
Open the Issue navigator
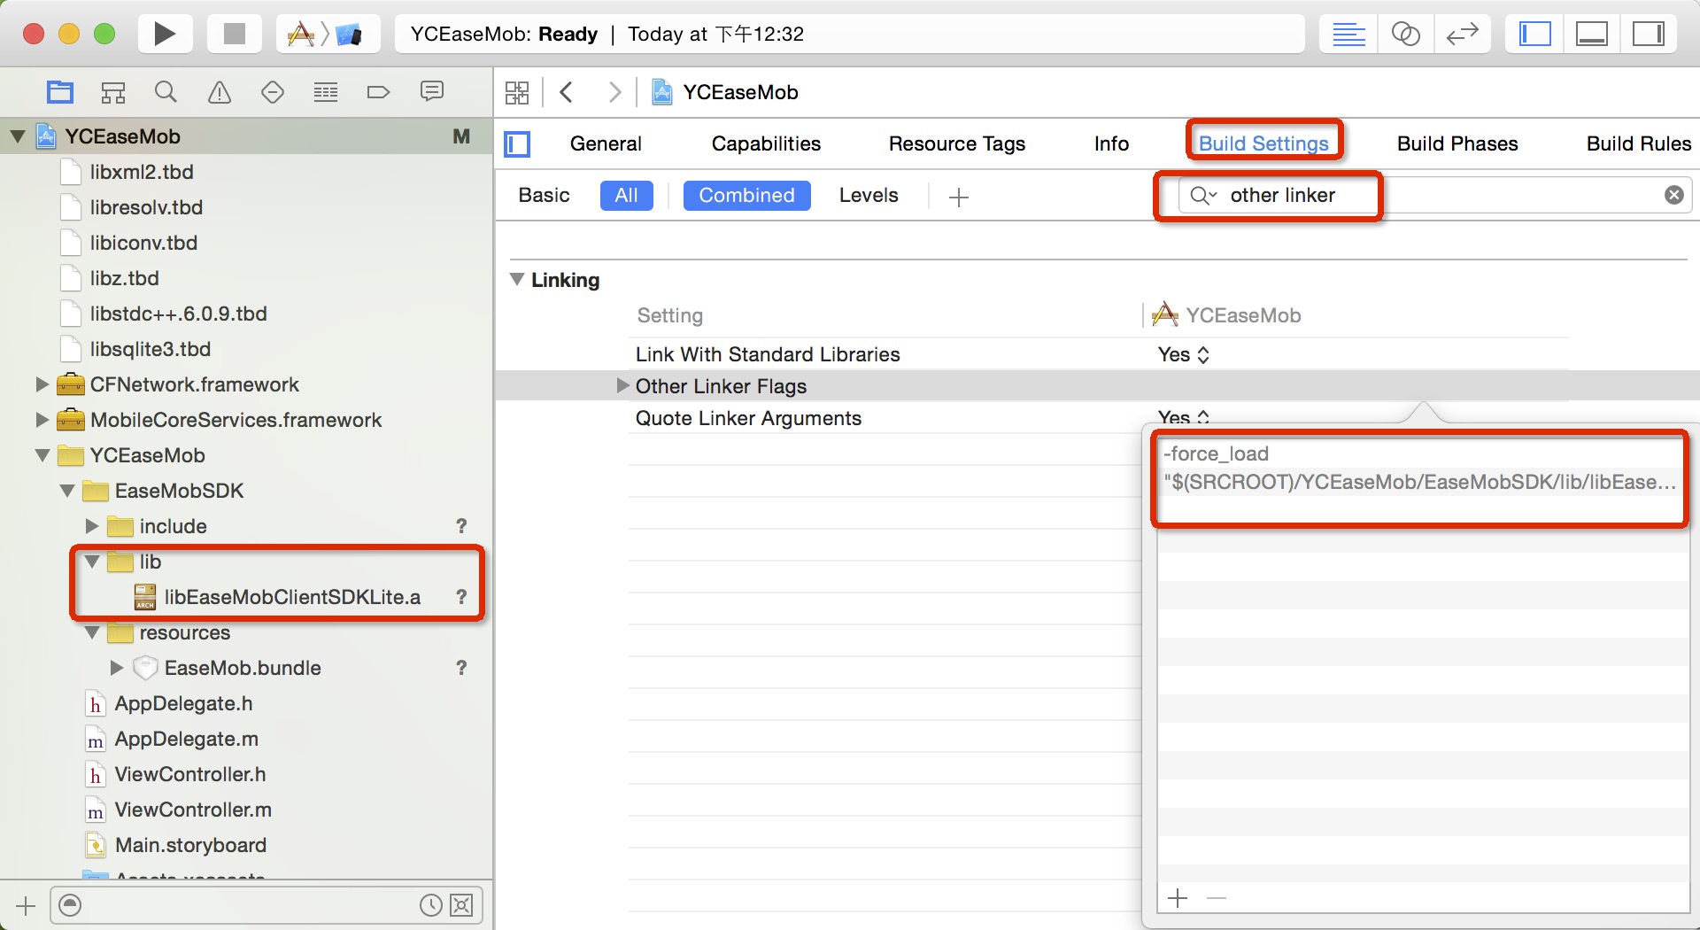[x=220, y=92]
